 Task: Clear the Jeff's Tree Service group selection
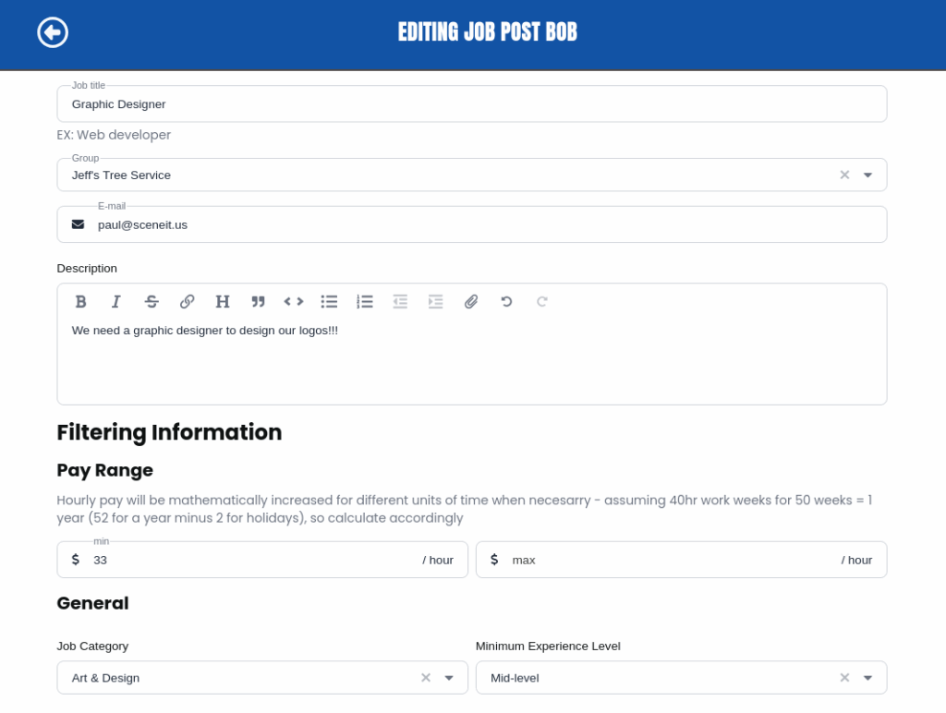pyautogui.click(x=844, y=175)
